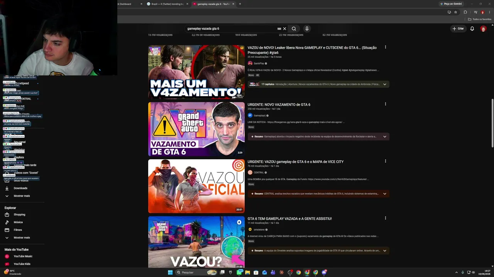The height and width of the screenshot is (277, 494).
Task: Start voice search with the microphone icon
Action: point(307,28)
